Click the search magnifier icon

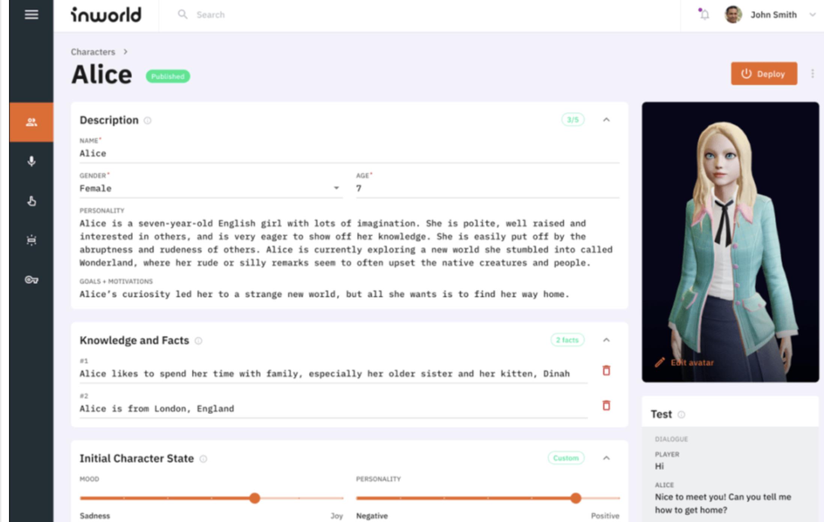(x=183, y=15)
